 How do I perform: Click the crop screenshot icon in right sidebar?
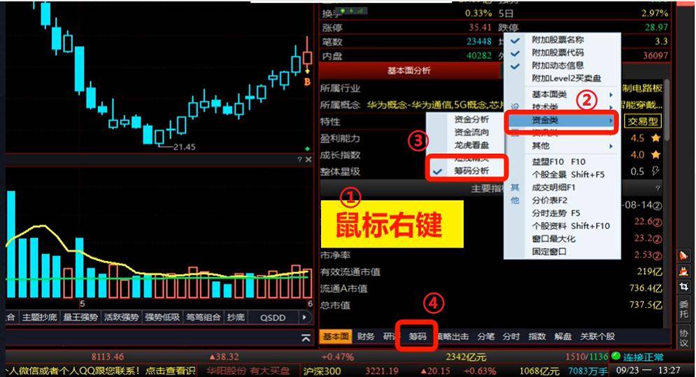pyautogui.click(x=683, y=286)
